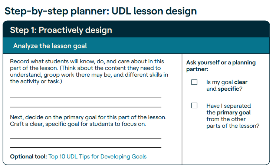The image size is (276, 167).
Task: Click the 'parts of the lesson?' text
Action: pos(233,126)
